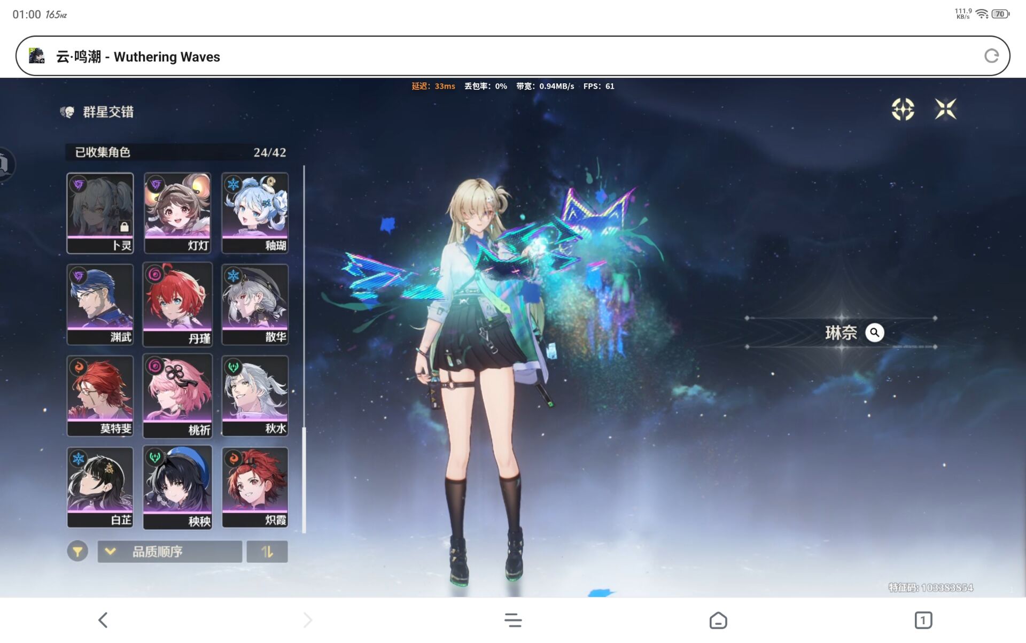Choose the 莫特斐 character card
The height and width of the screenshot is (643, 1026).
click(x=100, y=396)
